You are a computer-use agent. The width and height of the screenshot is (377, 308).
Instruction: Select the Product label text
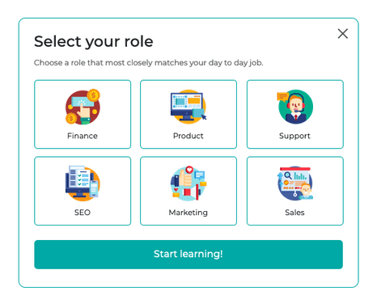tap(188, 136)
